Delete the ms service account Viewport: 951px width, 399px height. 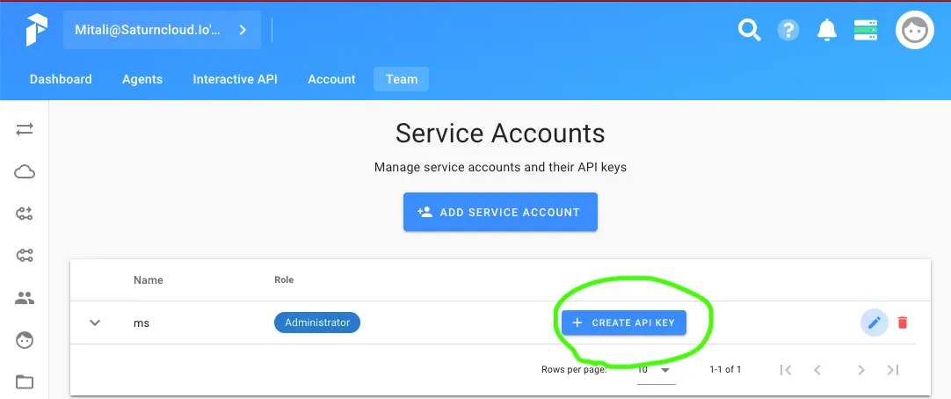[x=903, y=323]
